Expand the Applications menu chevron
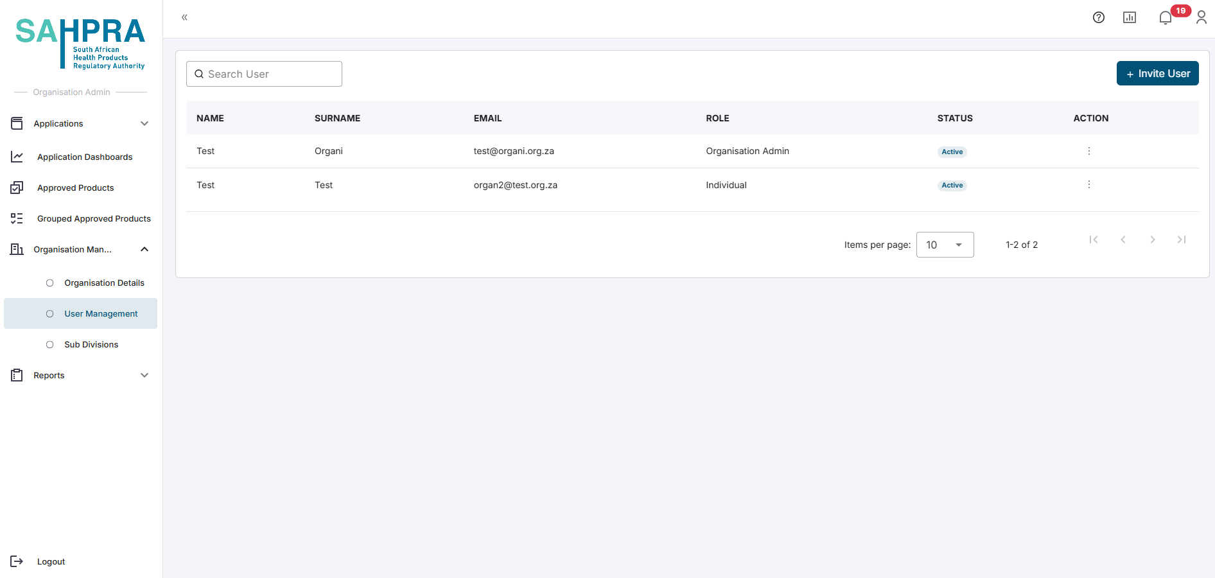The height and width of the screenshot is (578, 1215). pos(144,123)
